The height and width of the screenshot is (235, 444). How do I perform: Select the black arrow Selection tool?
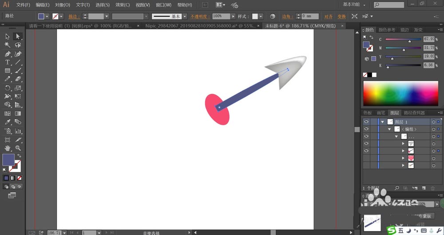(x=8, y=36)
